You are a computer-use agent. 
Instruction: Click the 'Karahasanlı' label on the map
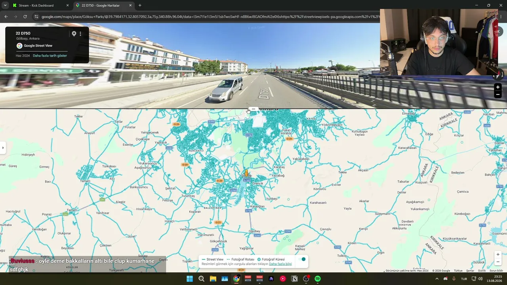pos(318,203)
